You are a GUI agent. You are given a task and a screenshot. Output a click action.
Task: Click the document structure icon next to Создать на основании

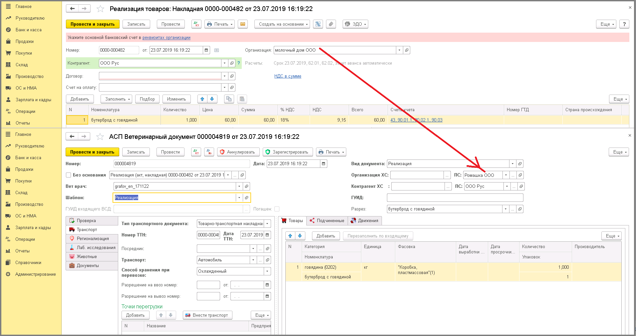318,24
